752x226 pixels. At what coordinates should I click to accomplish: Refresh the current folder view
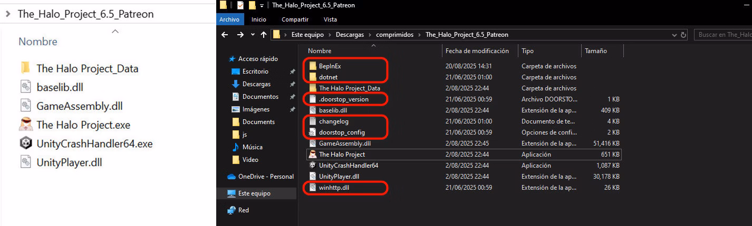[x=684, y=35]
